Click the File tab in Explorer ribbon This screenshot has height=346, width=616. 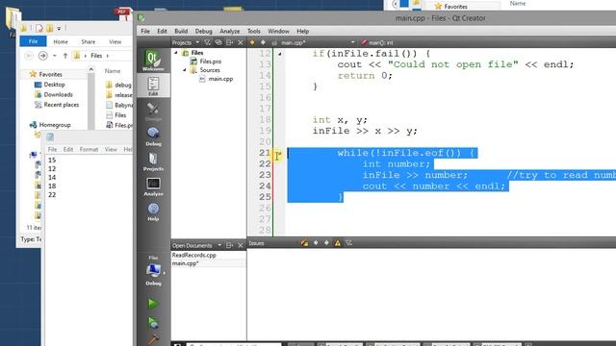[x=33, y=41]
